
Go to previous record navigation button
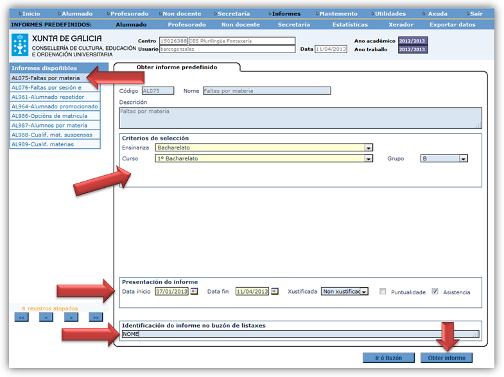pos(46,317)
